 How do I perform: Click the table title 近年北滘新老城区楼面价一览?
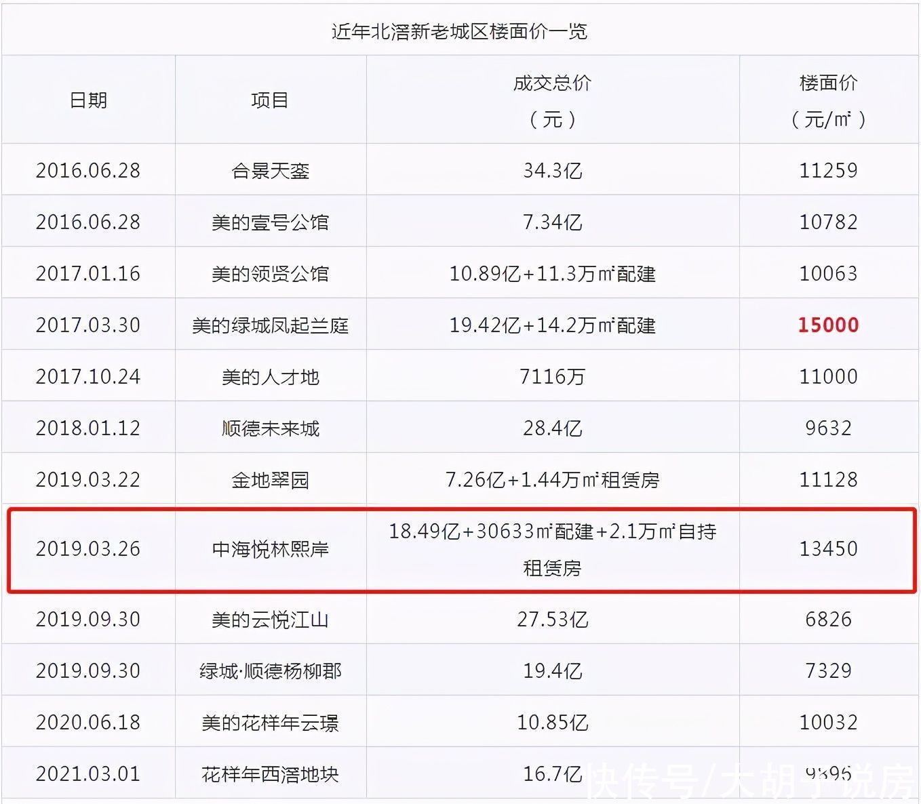pyautogui.click(x=460, y=32)
